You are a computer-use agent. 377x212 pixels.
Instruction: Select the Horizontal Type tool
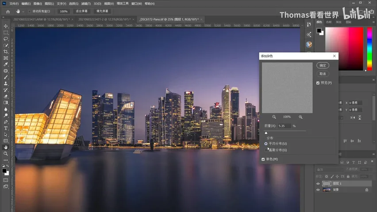[6, 128]
